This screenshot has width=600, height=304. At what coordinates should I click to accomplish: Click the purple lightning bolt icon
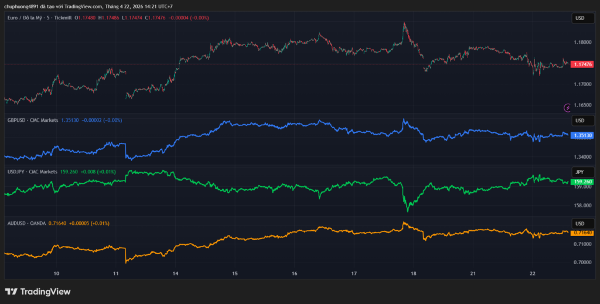pos(567,107)
